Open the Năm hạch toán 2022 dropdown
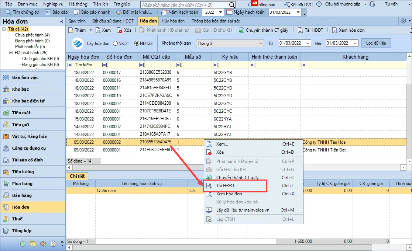The height and width of the screenshot is (251, 412). (x=220, y=12)
